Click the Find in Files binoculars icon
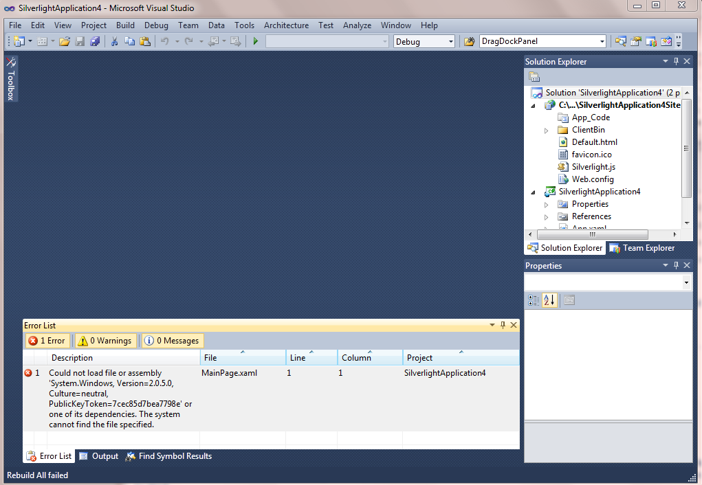Viewport: 702px width, 485px height. point(469,42)
